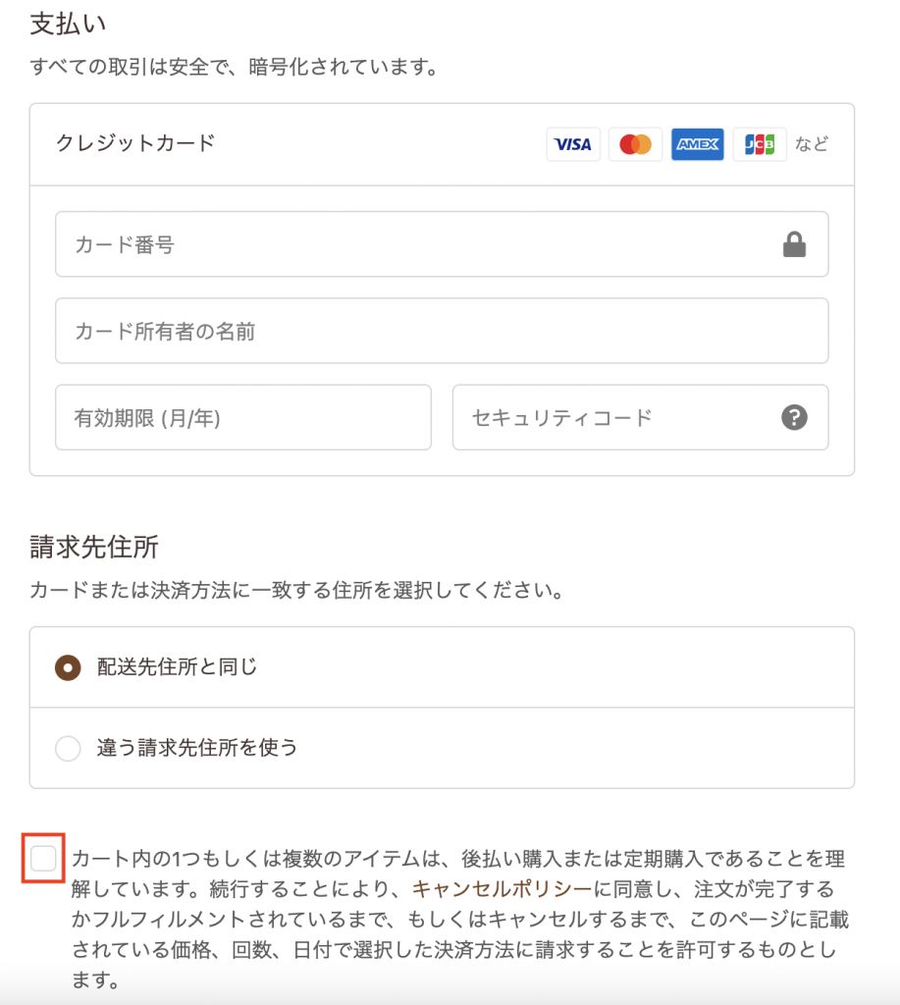Image resolution: width=900 pixels, height=1005 pixels.
Task: Click the JCB card logo
Action: 760,145
